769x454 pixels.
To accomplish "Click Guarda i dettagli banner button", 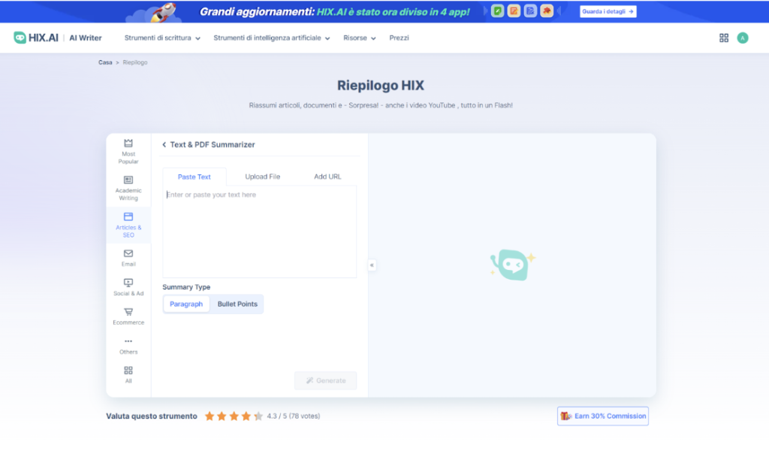I will point(608,11).
